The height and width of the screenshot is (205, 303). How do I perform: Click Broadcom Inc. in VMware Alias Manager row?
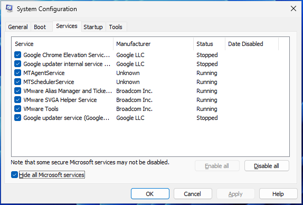[134, 91]
